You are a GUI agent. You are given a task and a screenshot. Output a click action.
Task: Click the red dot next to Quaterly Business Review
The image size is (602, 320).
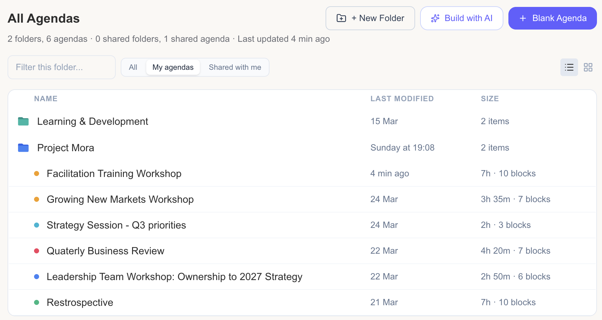coord(37,251)
